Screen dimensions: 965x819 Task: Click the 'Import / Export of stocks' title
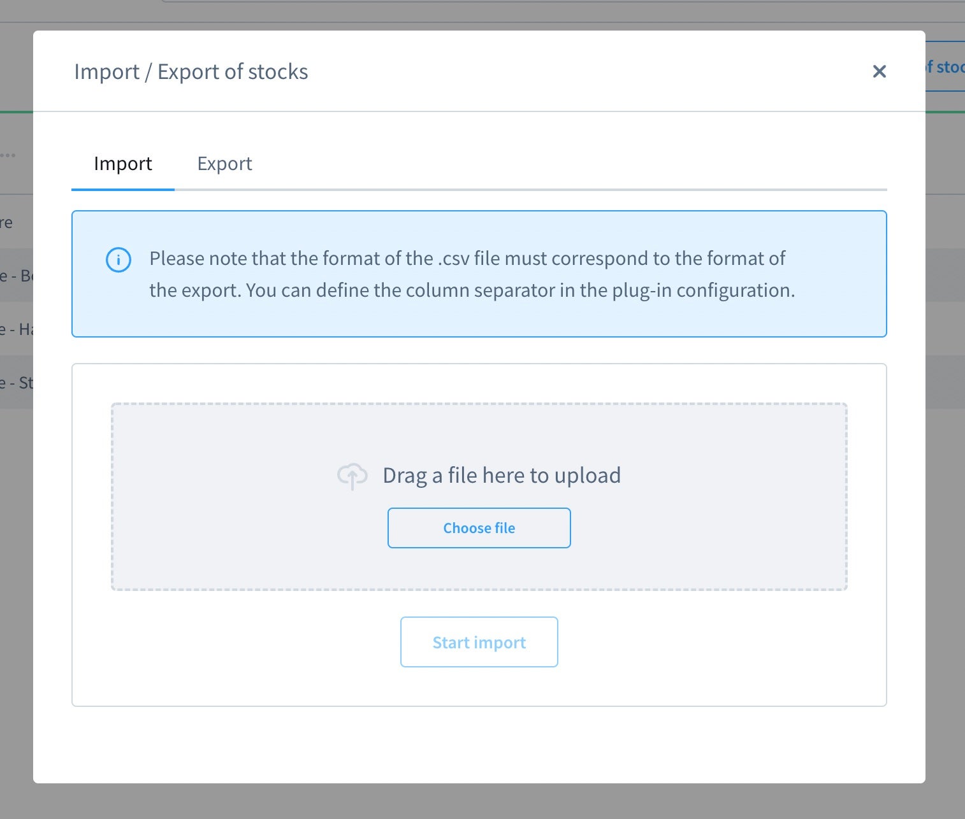[191, 71]
